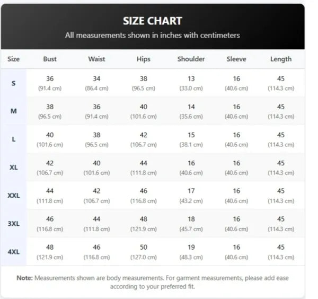
Task: Select the 4XL size row label
Action: [14, 252]
